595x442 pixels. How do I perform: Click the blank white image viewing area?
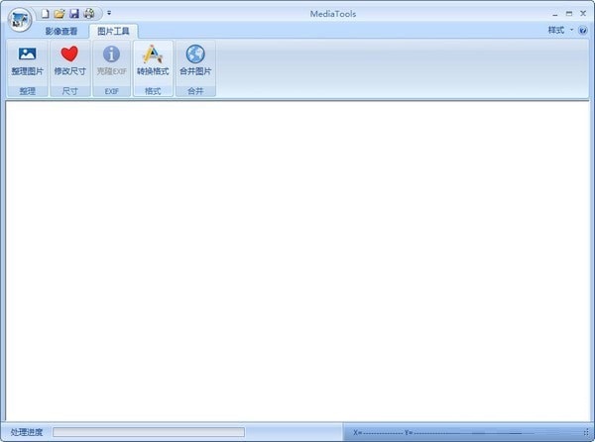pos(297,261)
